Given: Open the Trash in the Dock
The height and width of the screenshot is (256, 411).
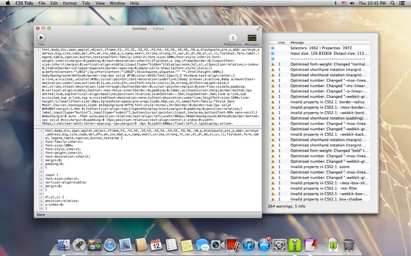Looking at the screenshot, I should click(349, 245).
